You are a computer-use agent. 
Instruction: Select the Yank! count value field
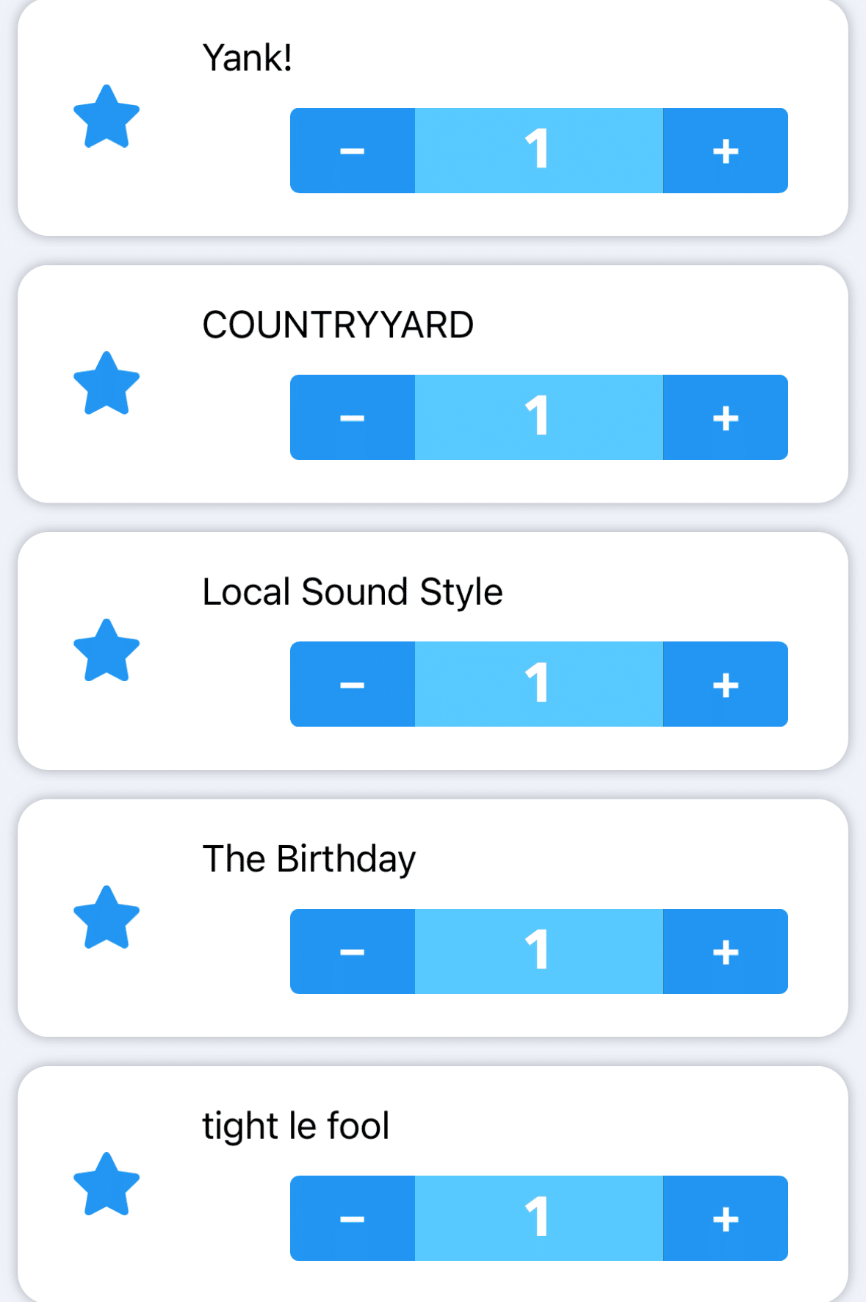pyautogui.click(x=538, y=151)
